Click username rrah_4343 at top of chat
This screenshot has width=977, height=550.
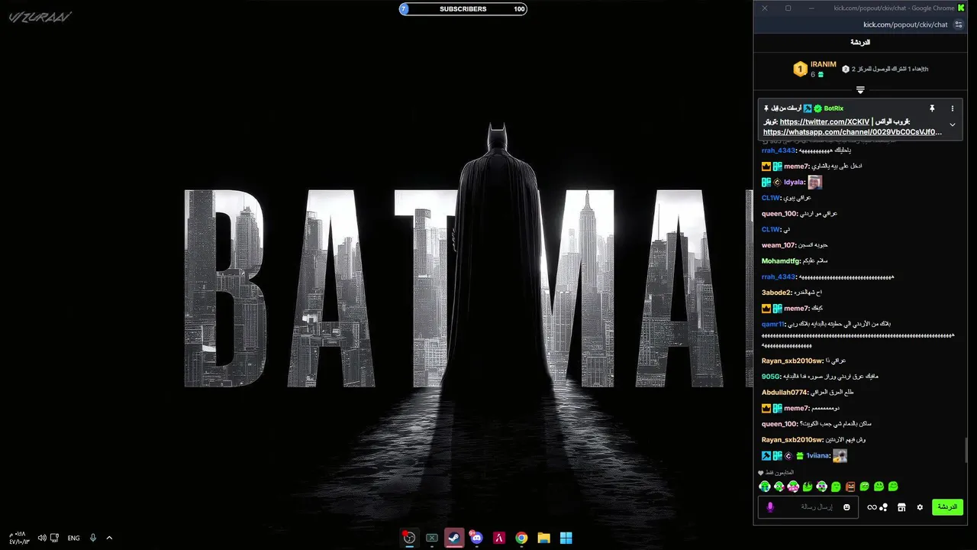pyautogui.click(x=779, y=150)
